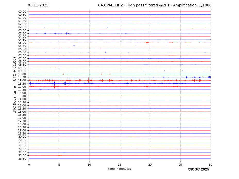Click the date label 03-11-2025
Image resolution: width=239 pixels, height=179 pixels.
[38, 5]
